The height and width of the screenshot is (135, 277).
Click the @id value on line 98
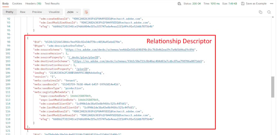pyautogui.click(x=83, y=42)
